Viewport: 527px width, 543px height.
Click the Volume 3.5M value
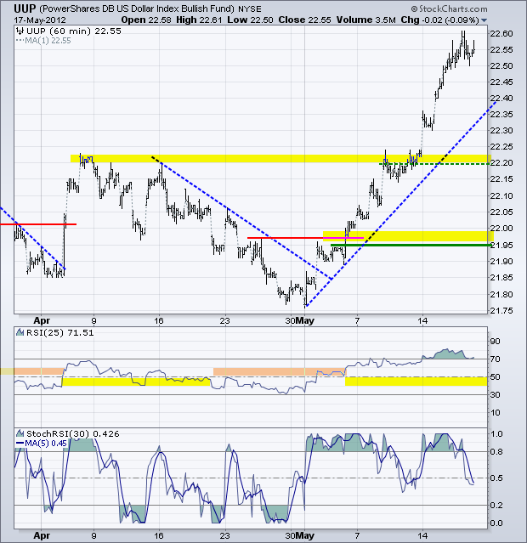click(365, 20)
